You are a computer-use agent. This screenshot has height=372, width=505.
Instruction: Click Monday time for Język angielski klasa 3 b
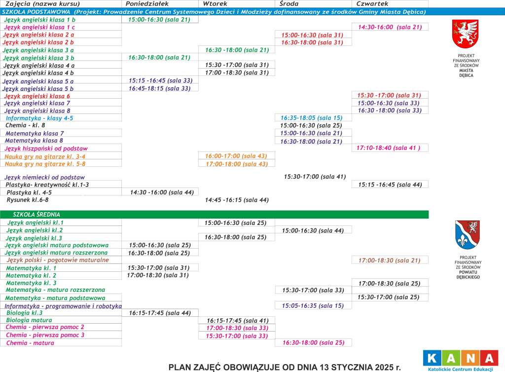159,57
